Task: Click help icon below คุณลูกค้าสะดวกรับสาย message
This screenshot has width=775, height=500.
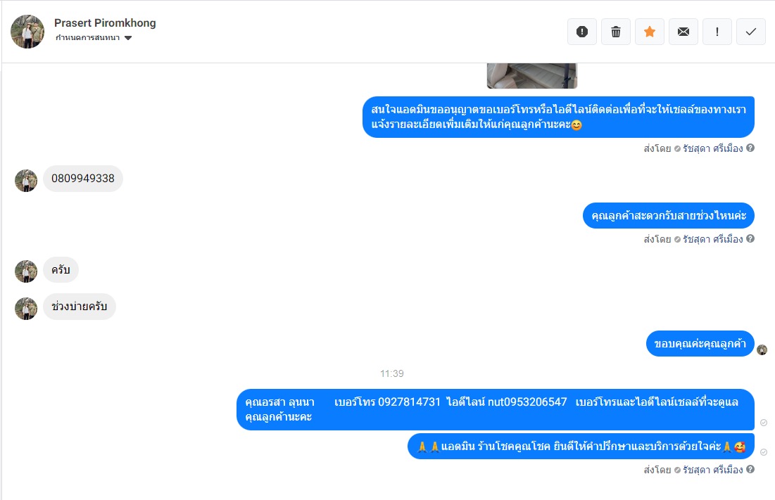Action: tap(750, 238)
